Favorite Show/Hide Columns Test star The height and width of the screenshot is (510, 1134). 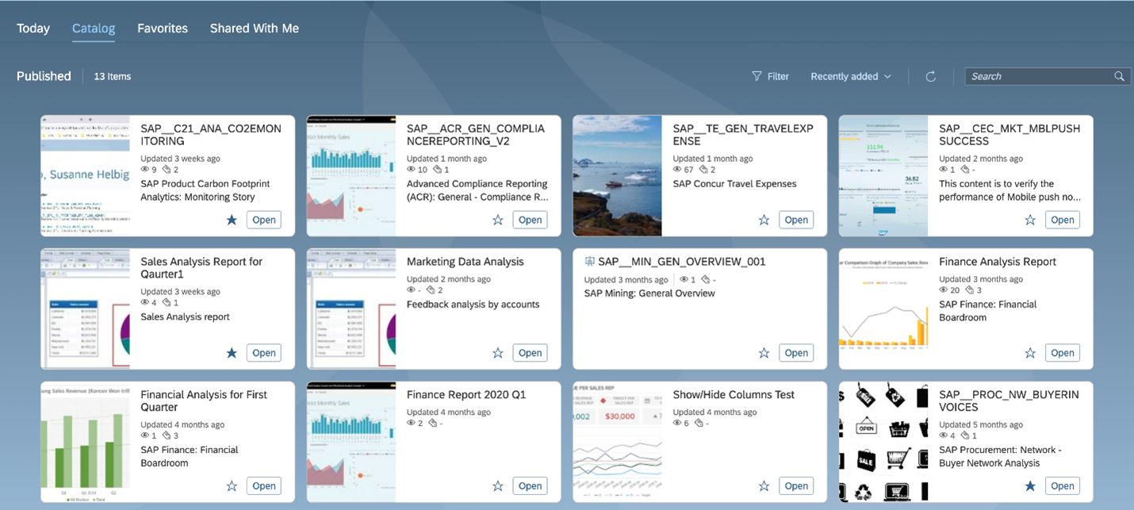[764, 486]
